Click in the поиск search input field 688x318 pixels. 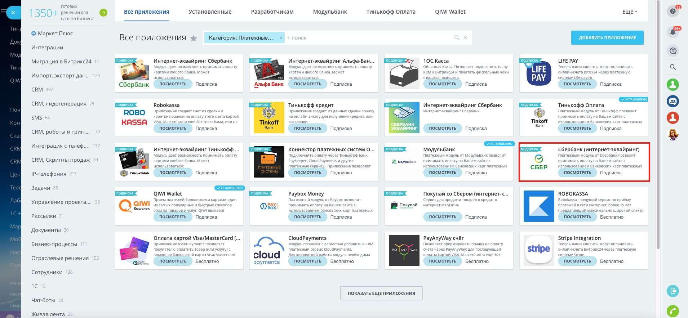[368, 38]
